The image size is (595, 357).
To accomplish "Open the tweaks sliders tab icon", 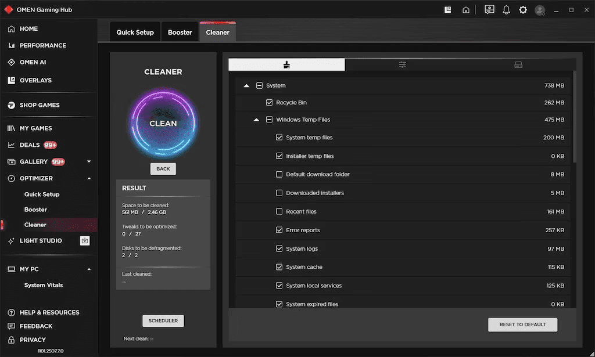I will (x=402, y=65).
